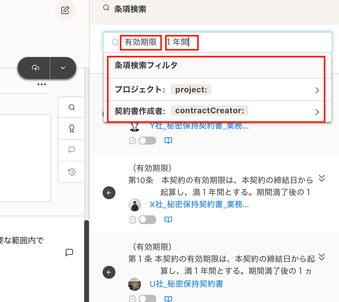Viewport: 339px width, 302px height.
Task: Open the X社_秘密保持契約書_業務 link
Action: click(x=199, y=204)
